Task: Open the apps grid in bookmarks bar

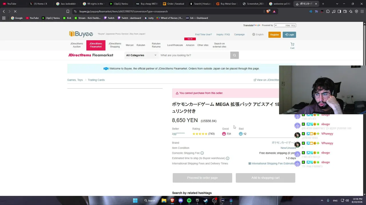Action: coord(4,18)
